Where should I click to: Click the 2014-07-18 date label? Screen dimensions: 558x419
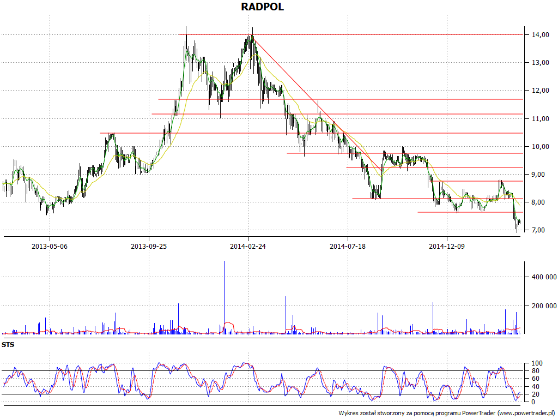348,246
